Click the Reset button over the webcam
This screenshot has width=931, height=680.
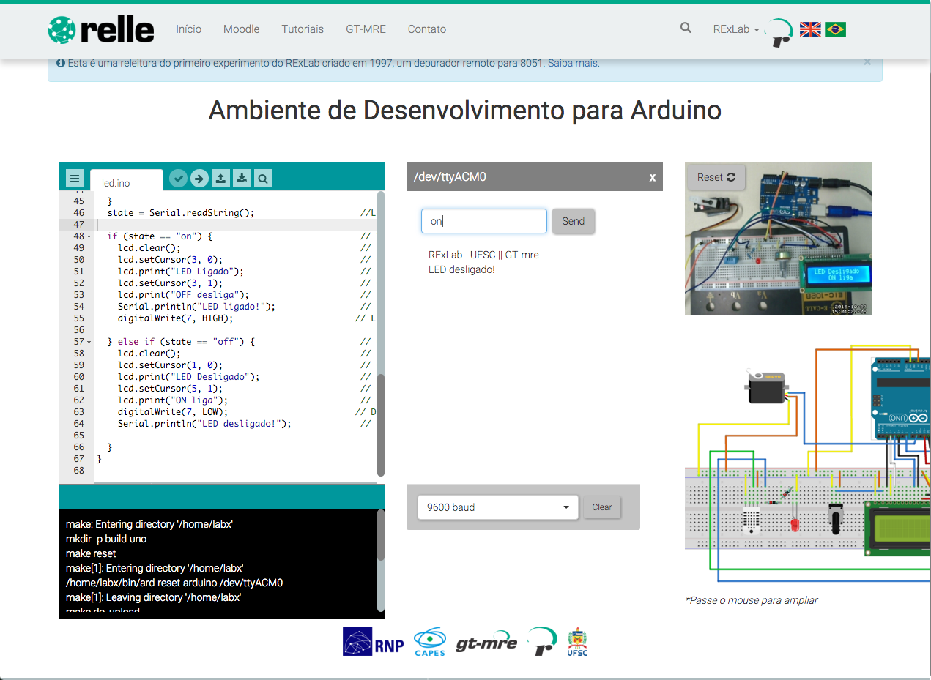[716, 177]
